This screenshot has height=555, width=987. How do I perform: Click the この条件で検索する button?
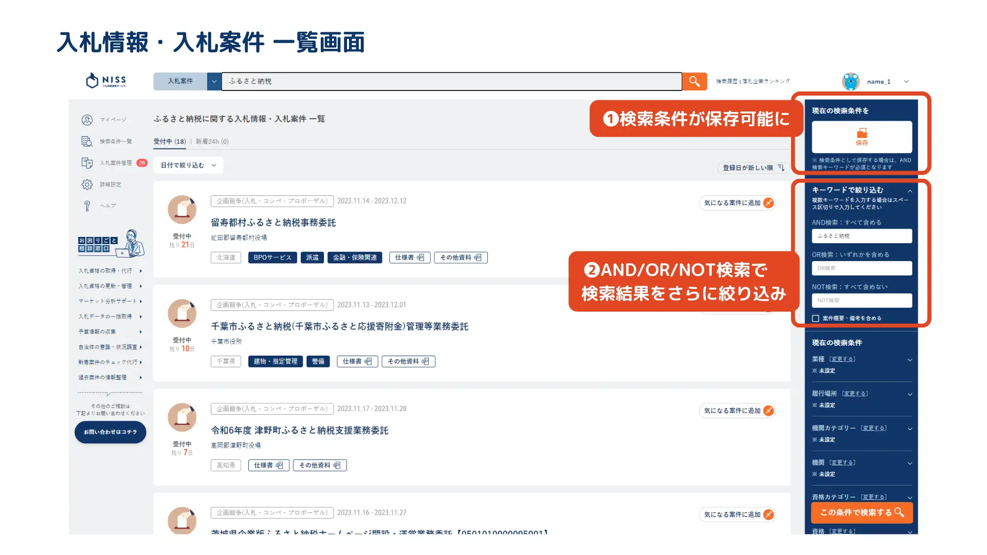pyautogui.click(x=862, y=512)
